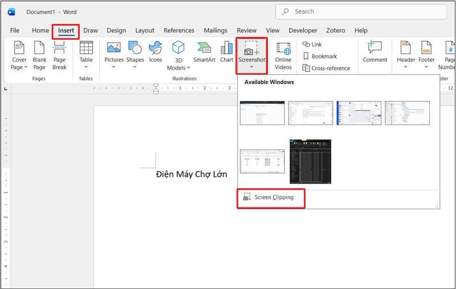Switch to the Design tab
Image resolution: width=456 pixels, height=289 pixels.
(x=116, y=30)
